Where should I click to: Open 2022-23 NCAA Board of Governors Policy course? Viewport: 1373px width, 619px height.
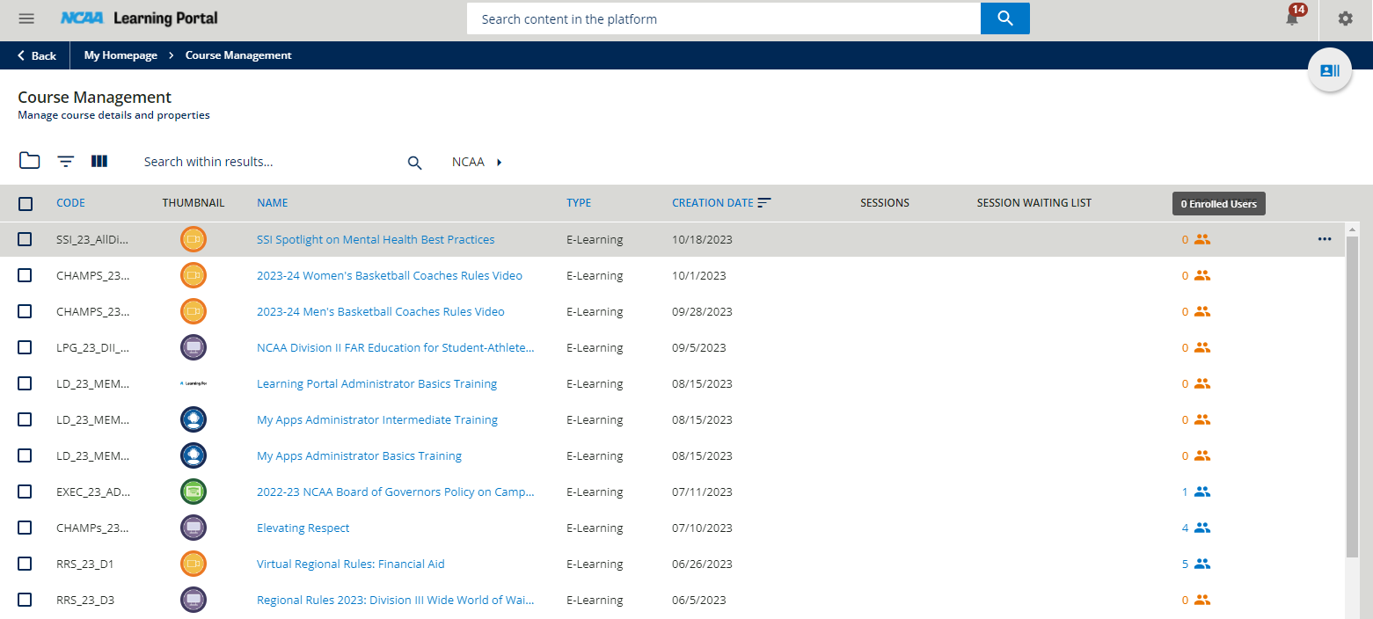click(395, 492)
